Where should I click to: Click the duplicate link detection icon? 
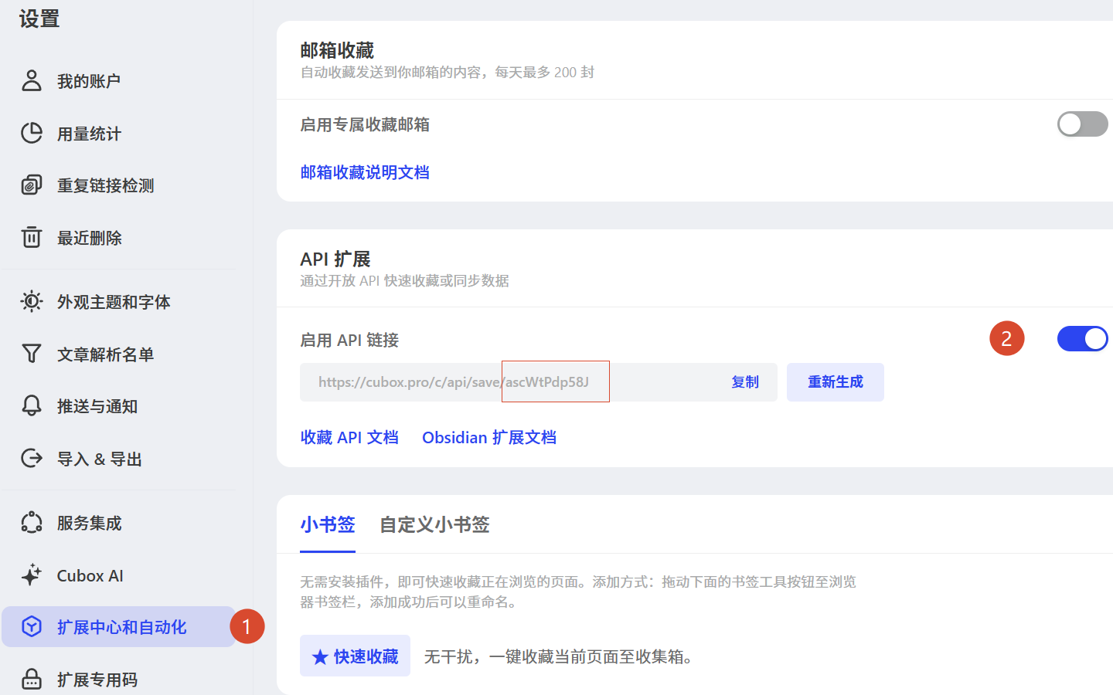32,185
